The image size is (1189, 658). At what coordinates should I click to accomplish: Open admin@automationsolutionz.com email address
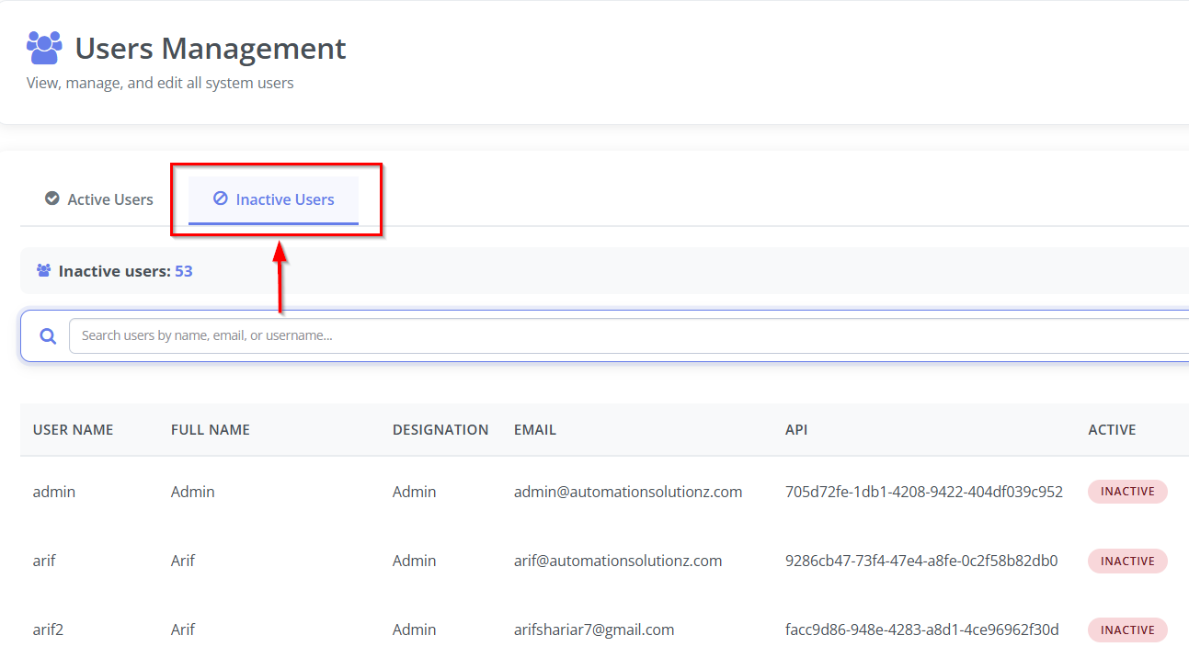627,492
